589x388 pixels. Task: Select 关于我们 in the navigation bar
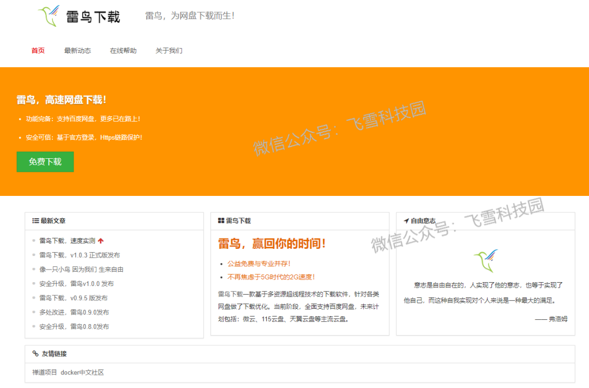click(x=169, y=51)
